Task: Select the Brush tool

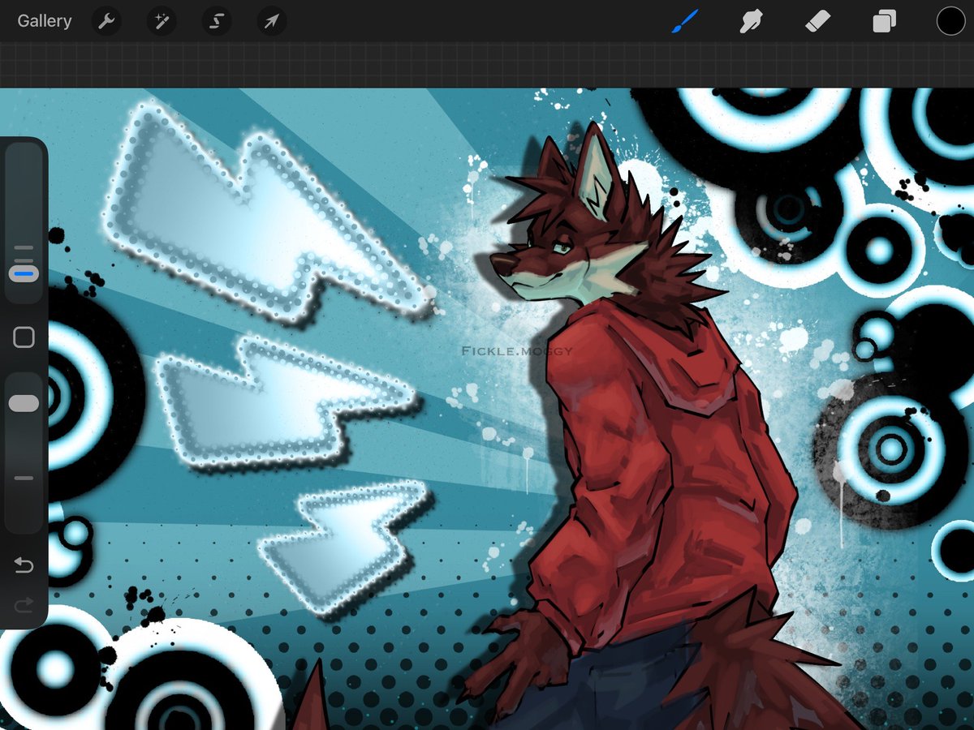Action: [685, 21]
